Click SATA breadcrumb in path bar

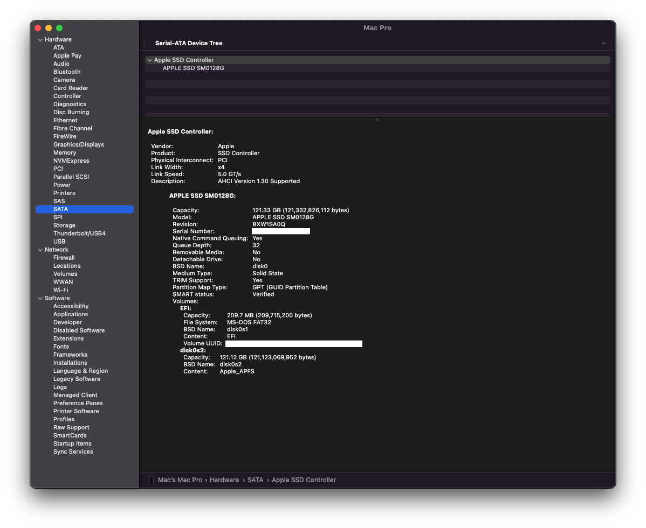coord(255,480)
